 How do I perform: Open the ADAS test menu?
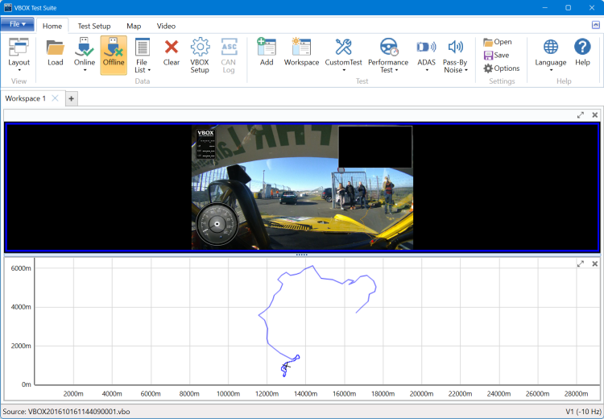click(426, 55)
